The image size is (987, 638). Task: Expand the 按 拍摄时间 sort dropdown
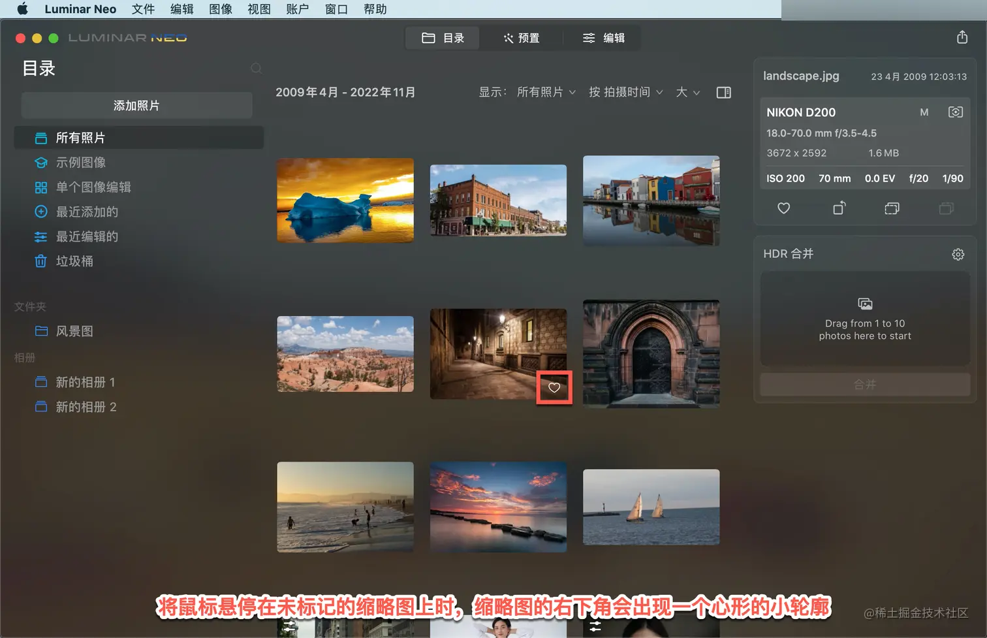[x=626, y=92]
